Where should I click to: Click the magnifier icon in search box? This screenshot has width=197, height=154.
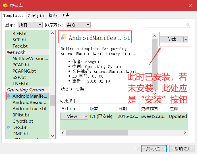(188, 25)
